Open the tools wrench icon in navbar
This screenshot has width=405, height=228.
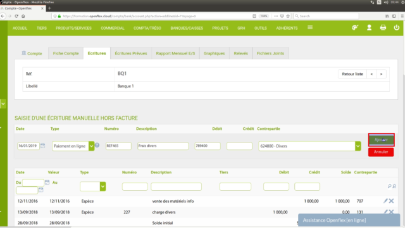[x=355, y=28]
